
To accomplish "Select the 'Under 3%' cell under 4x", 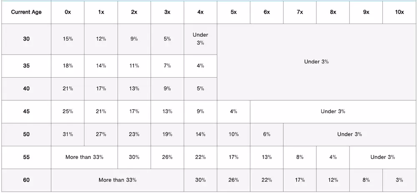I will coord(200,39).
